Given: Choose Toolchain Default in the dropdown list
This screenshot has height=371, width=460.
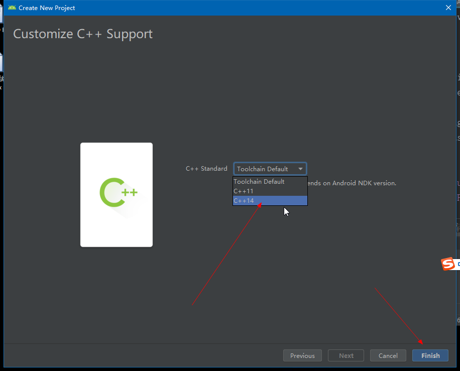Looking at the screenshot, I should click(x=270, y=181).
